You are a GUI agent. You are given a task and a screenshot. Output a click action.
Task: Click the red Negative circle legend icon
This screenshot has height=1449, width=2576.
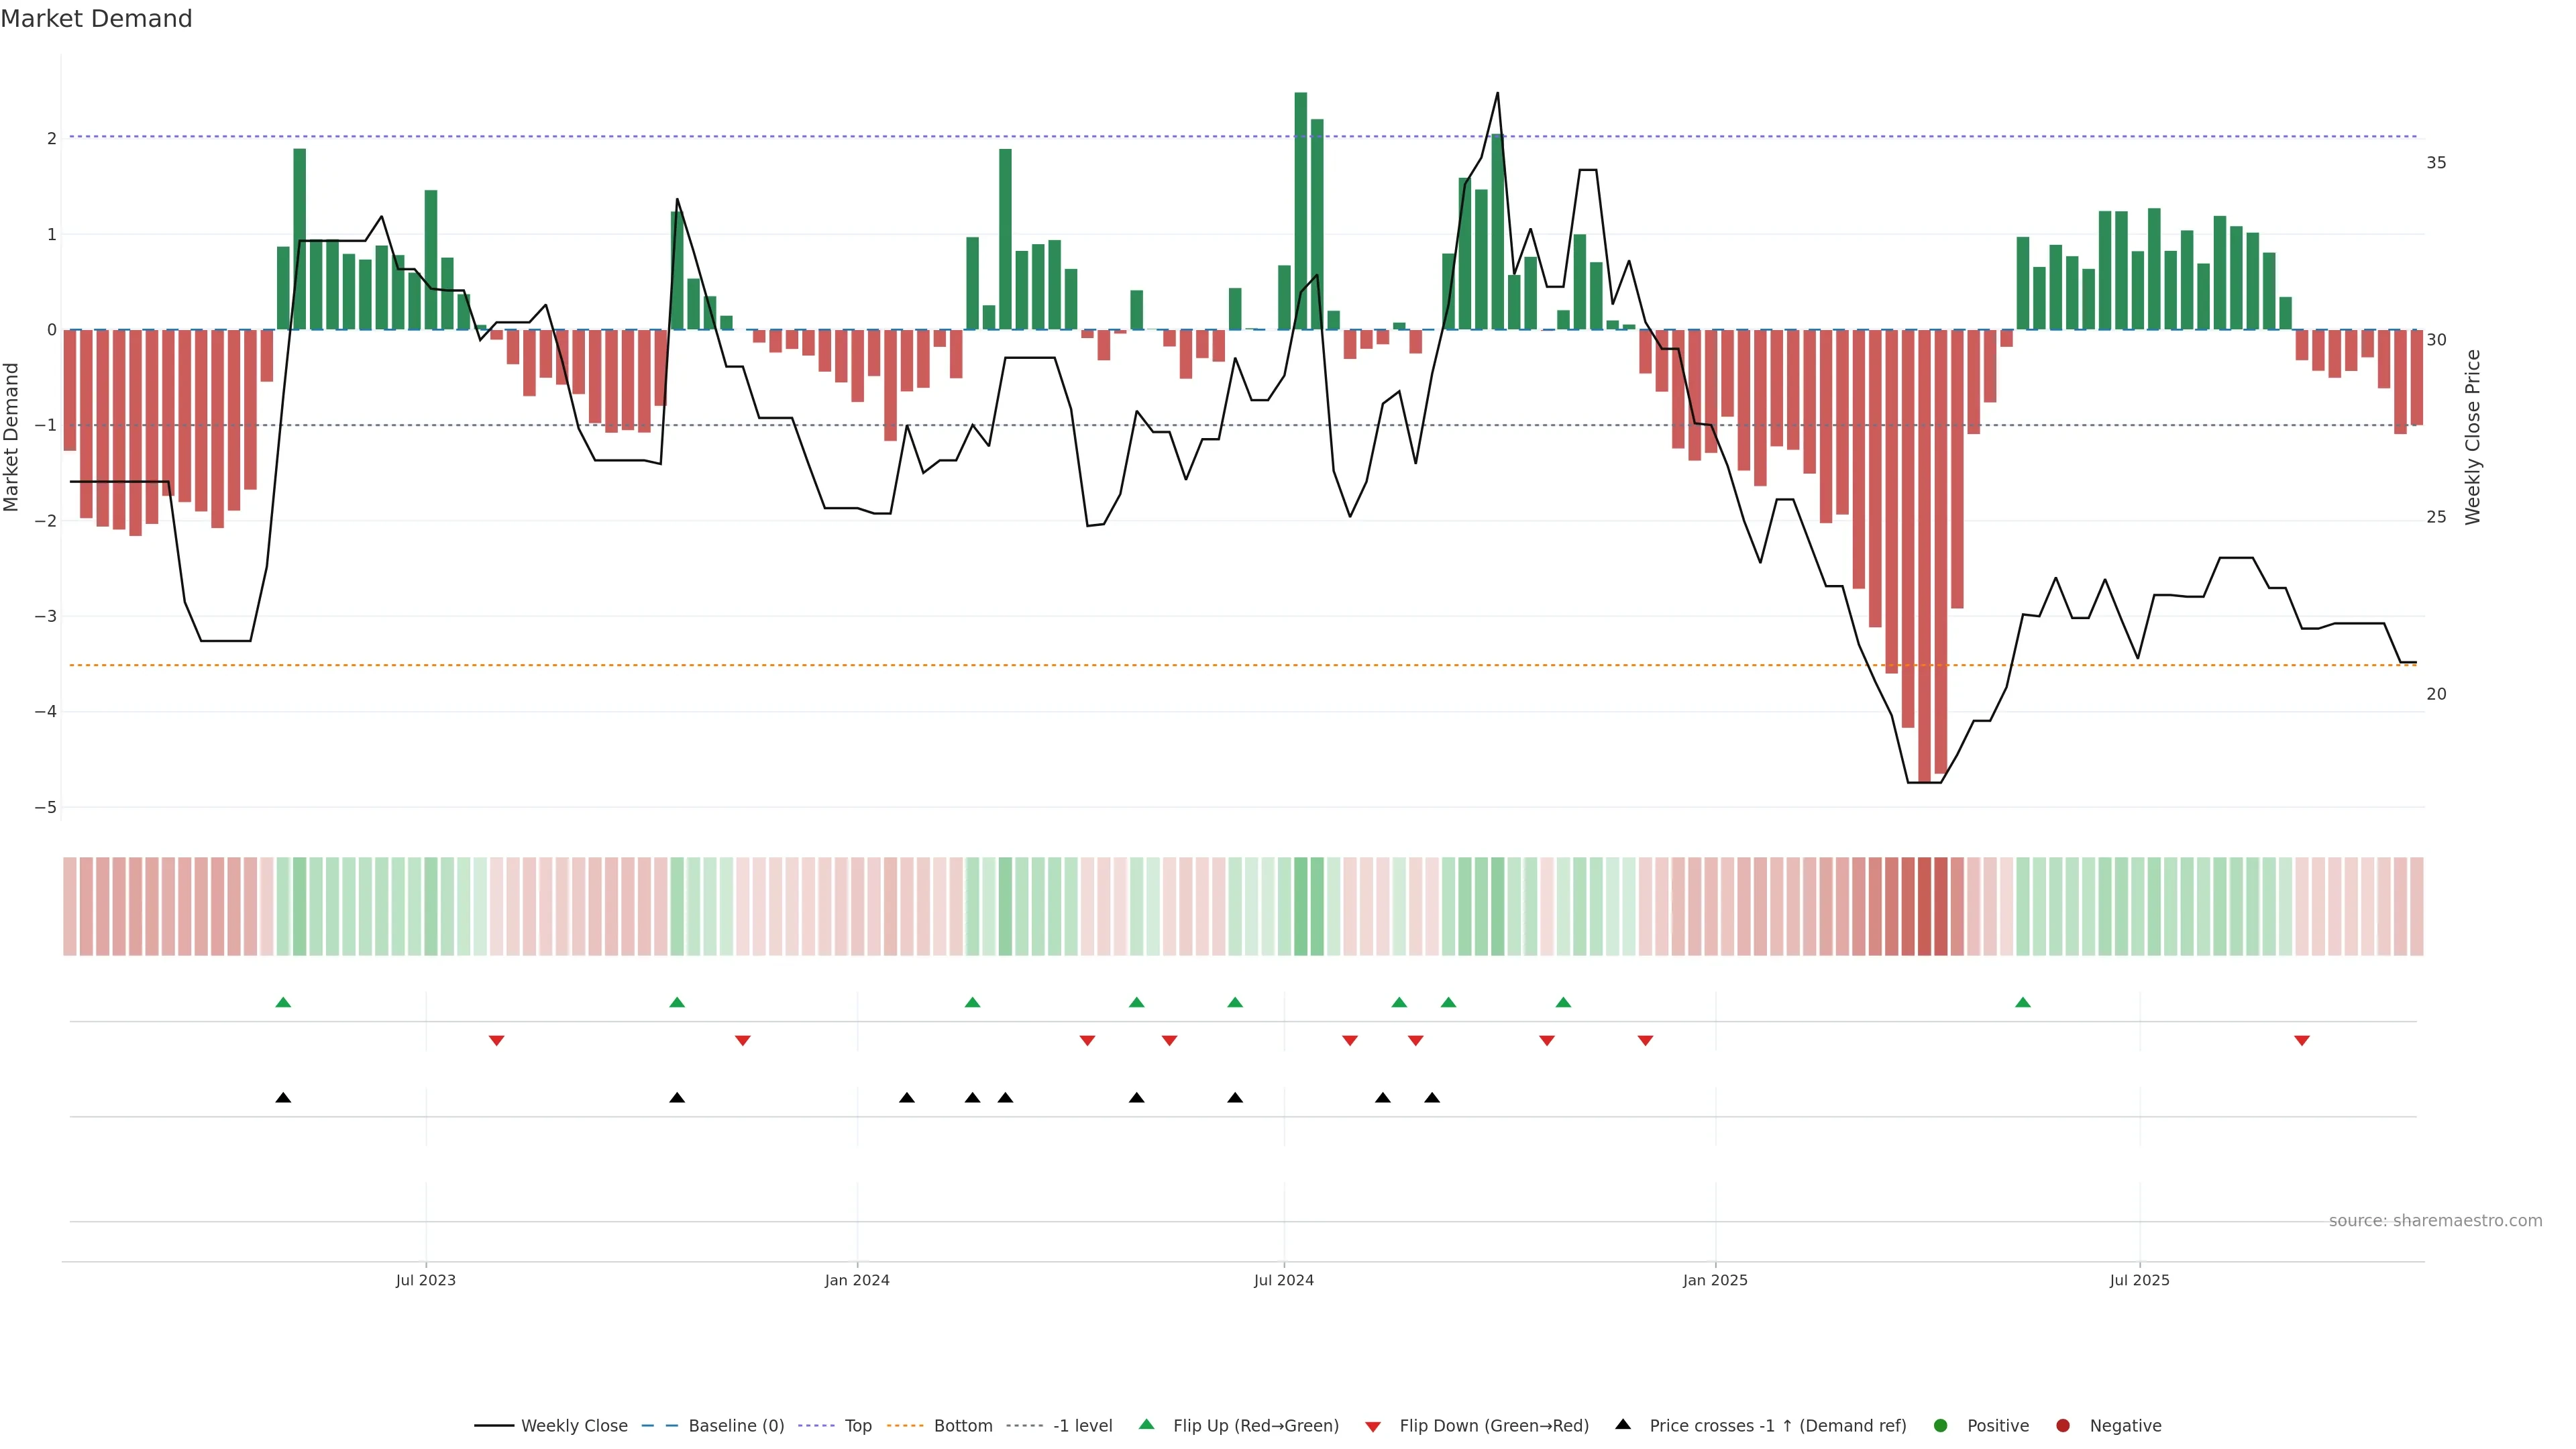pyautogui.click(x=2062, y=1425)
